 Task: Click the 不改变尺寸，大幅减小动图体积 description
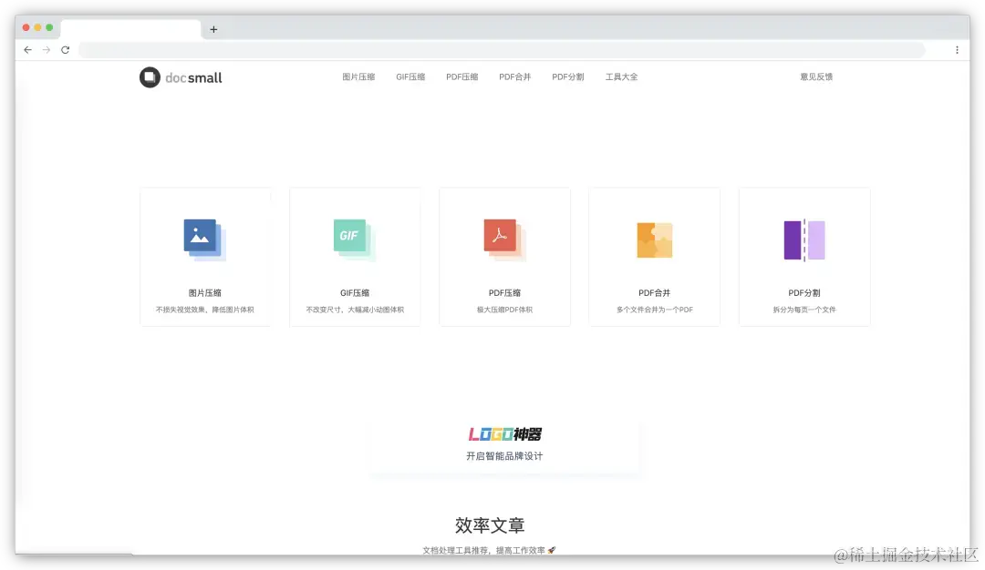tap(354, 310)
